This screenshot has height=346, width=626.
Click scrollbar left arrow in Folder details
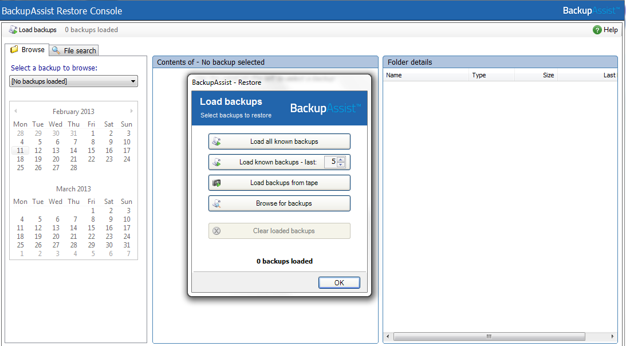(388, 336)
